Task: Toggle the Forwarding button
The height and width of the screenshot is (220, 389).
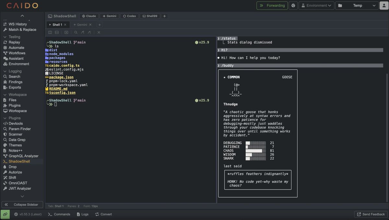Action: click(x=272, y=6)
